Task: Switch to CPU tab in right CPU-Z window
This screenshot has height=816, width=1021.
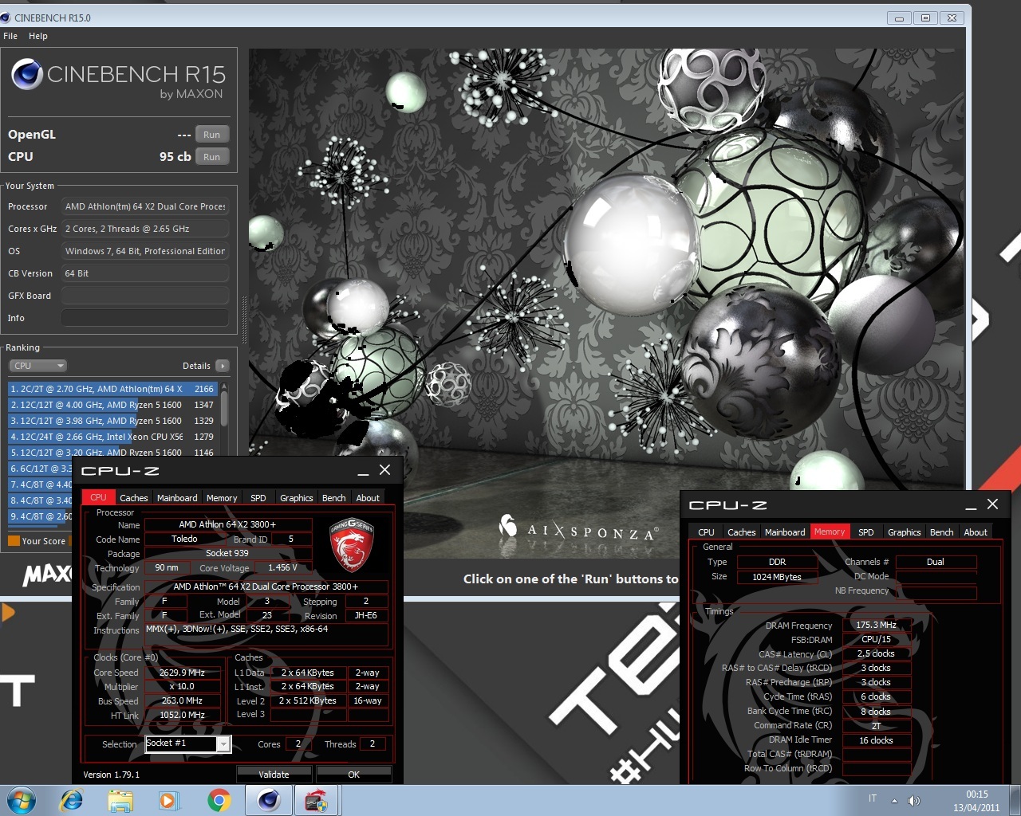Action: (x=707, y=532)
